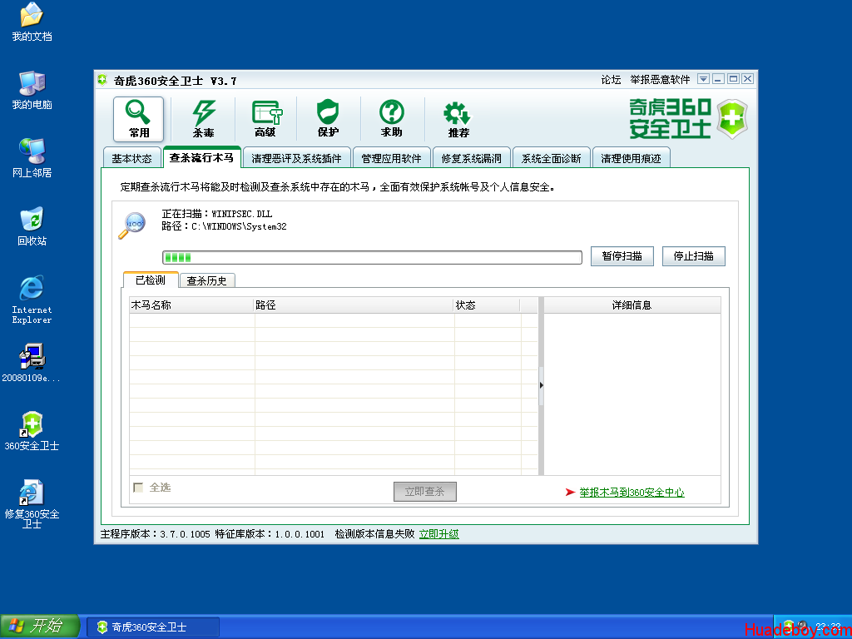
Task: Click the red arrow beside 举报木马 link
Action: [570, 493]
